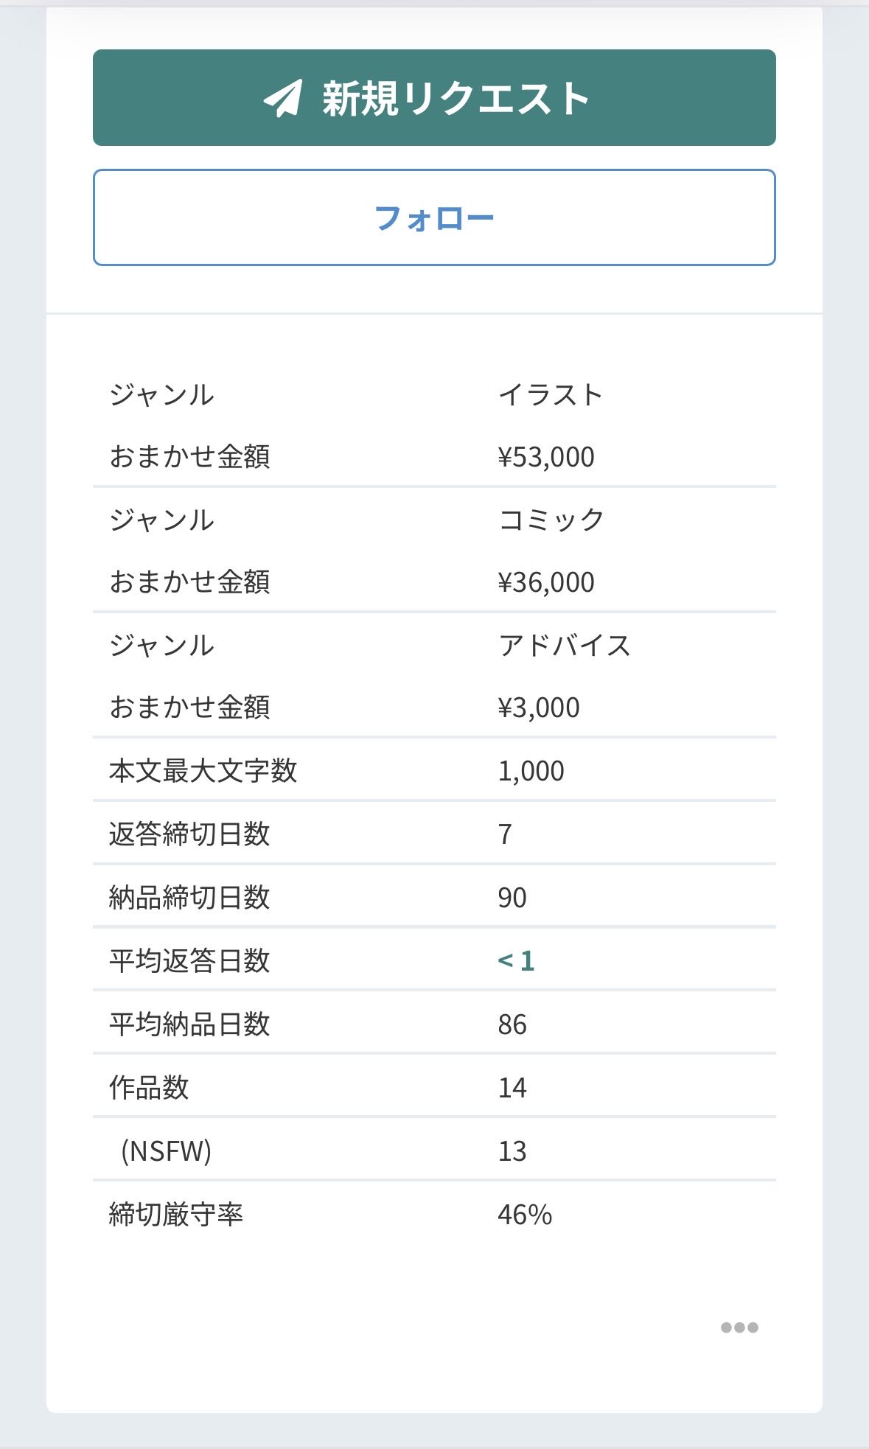Screen dimensions: 869x1449
Task: Click the green "< 1" average response value
Action: coord(516,961)
